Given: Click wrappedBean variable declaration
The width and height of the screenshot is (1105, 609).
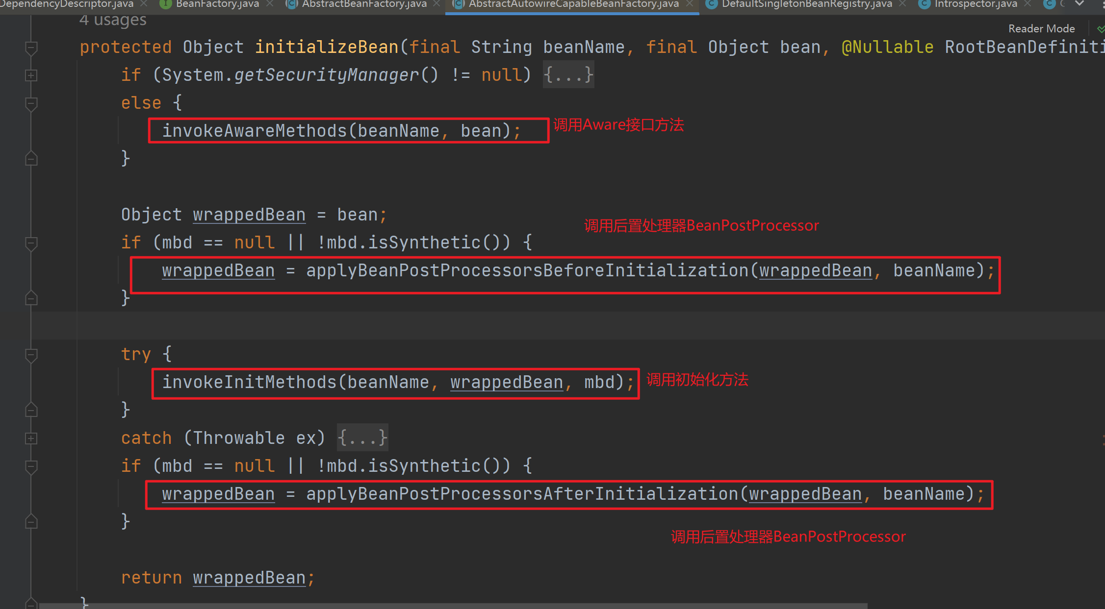Looking at the screenshot, I should [249, 215].
